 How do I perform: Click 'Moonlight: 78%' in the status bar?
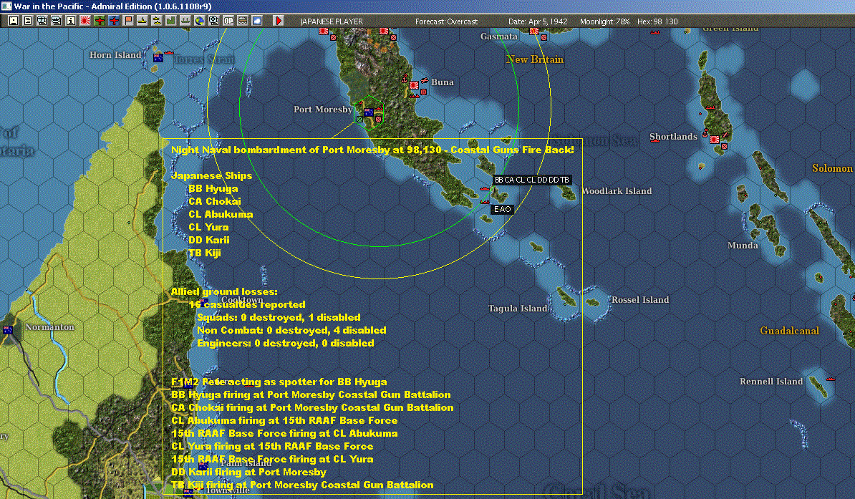(604, 21)
